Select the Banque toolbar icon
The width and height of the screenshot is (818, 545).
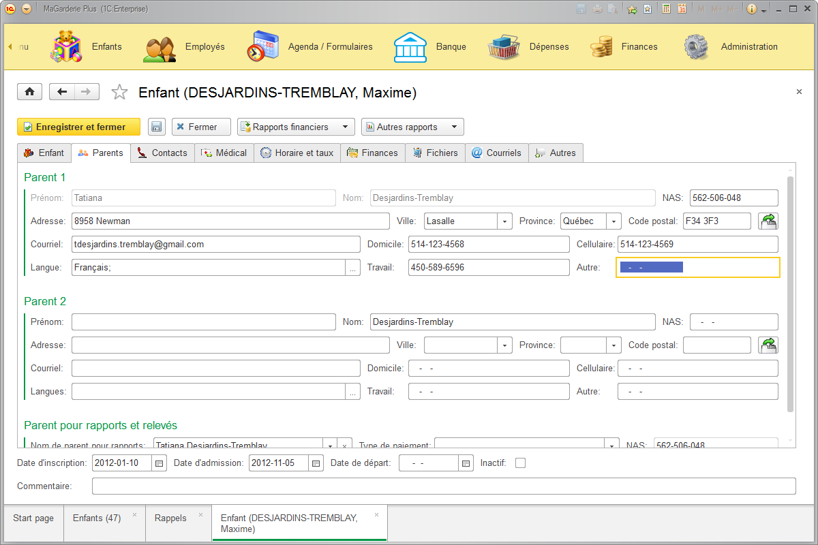coord(410,46)
